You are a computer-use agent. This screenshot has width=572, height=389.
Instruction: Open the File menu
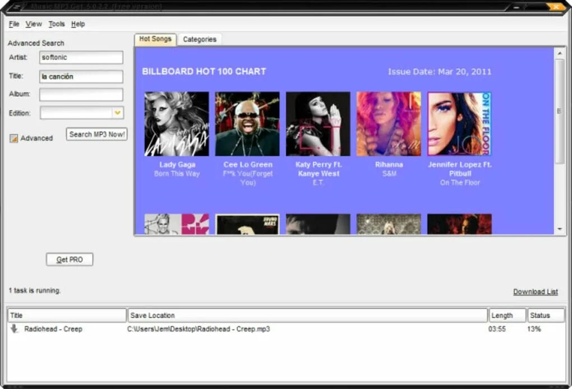click(x=14, y=24)
